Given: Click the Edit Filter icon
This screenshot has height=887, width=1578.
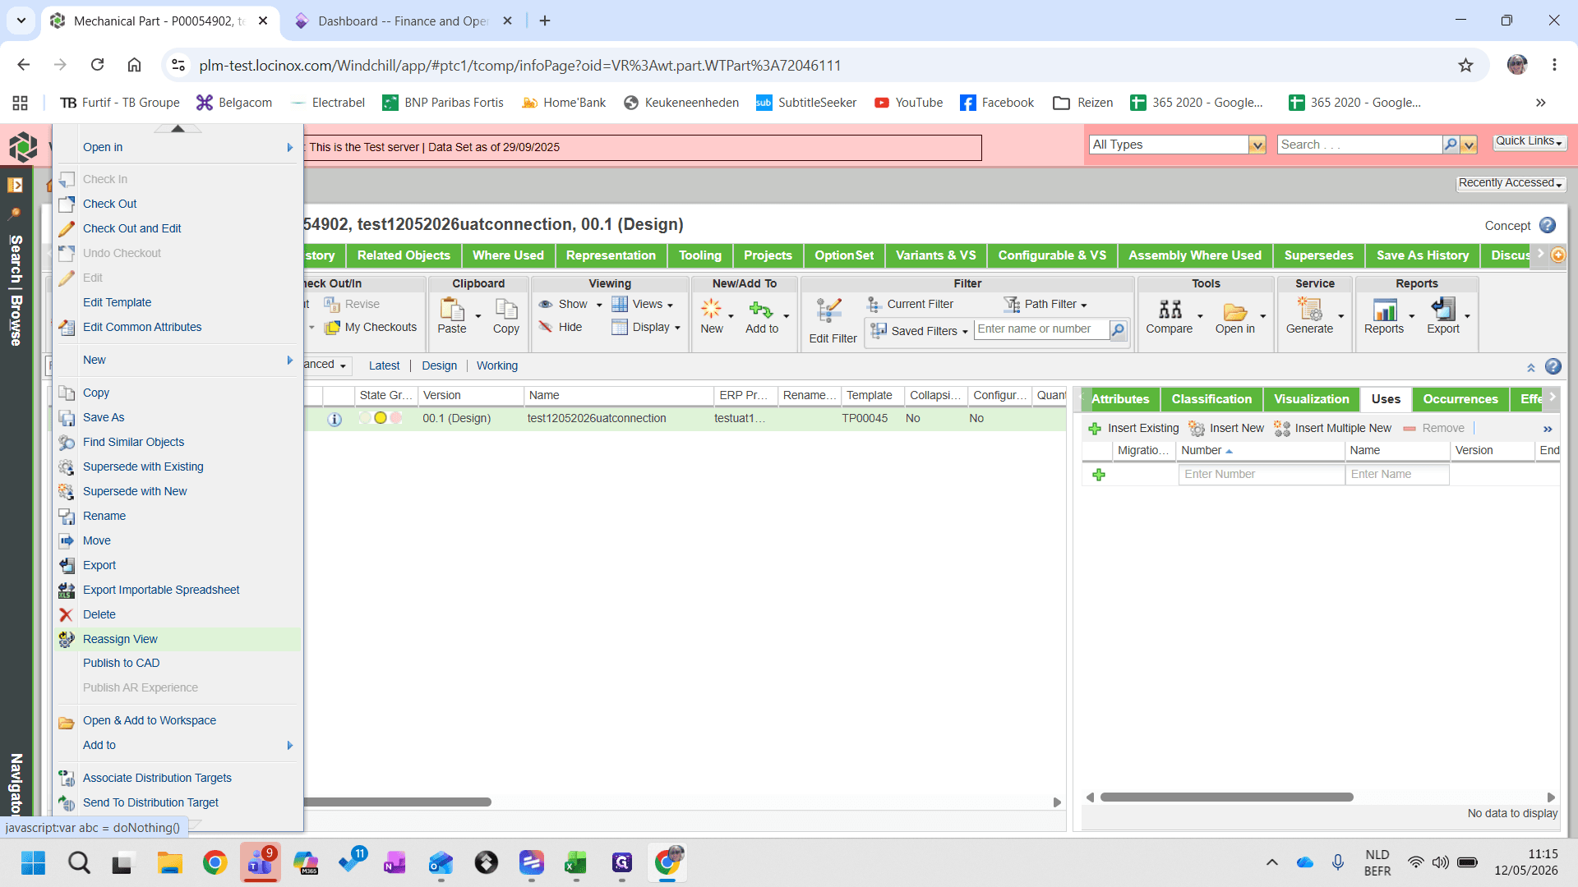Looking at the screenshot, I should (x=829, y=311).
